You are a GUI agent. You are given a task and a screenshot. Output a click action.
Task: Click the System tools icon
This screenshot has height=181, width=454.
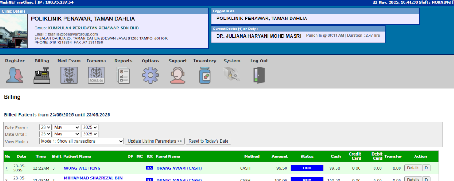point(232,75)
